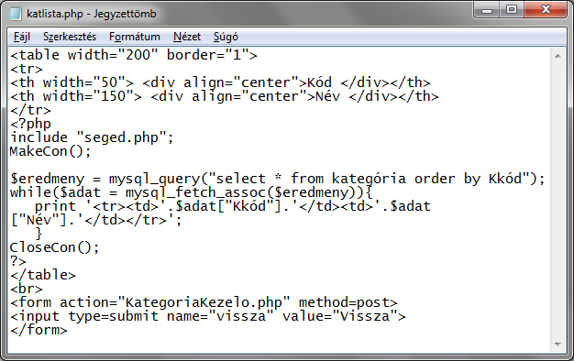Place cursor on the MakeCon(); line
Screen dimensions: 574x361
[50, 151]
